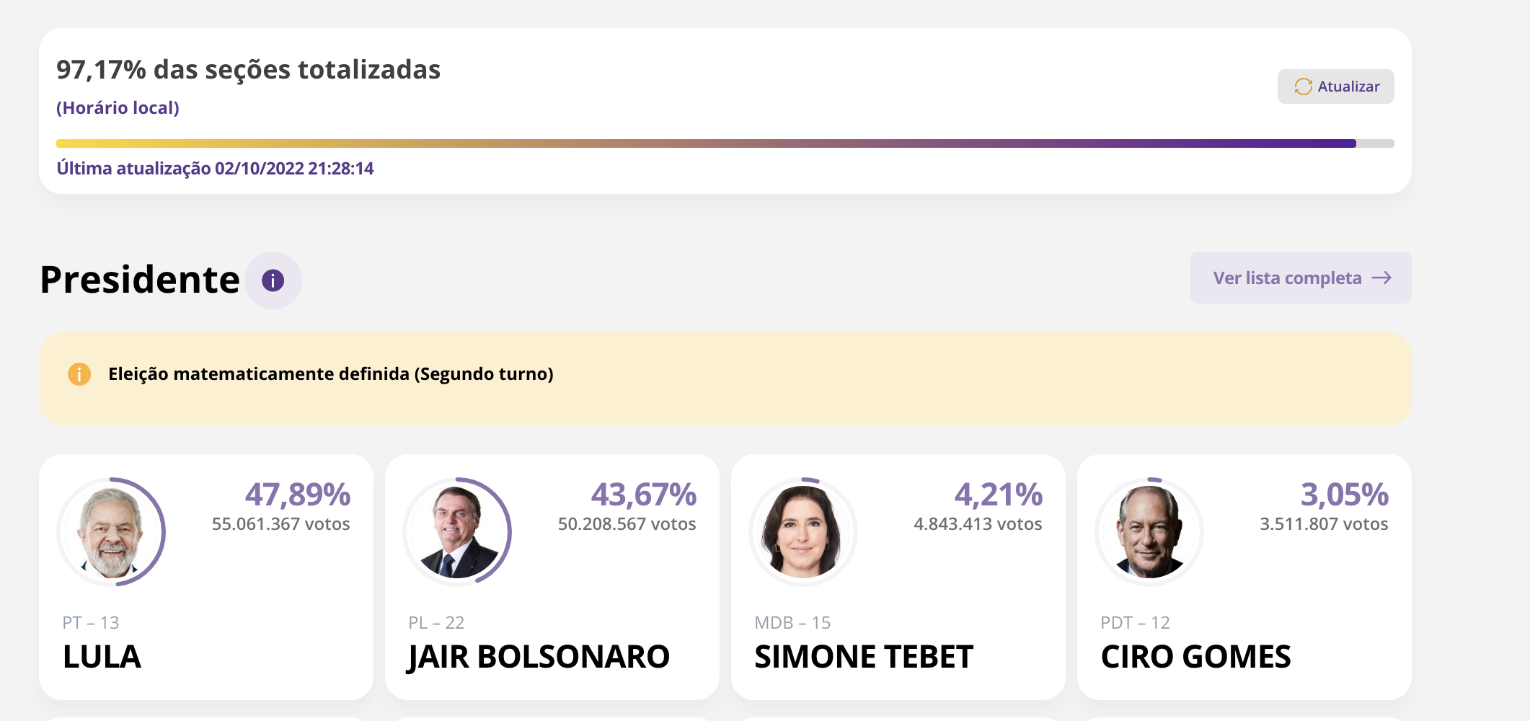This screenshot has width=1530, height=721.
Task: Click Simone Tebet's candidate photo
Action: (x=803, y=532)
